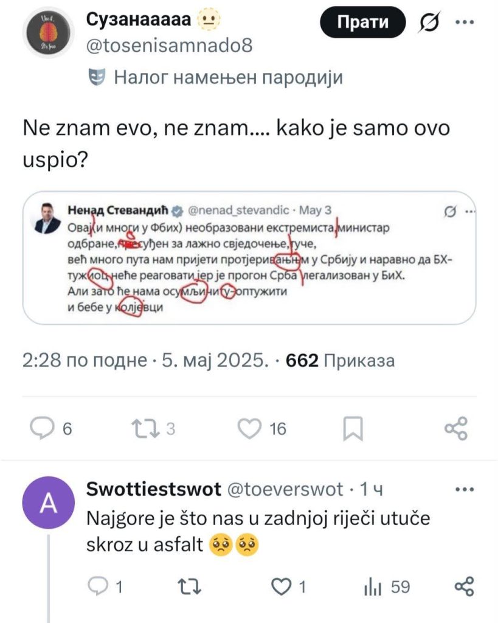Open Grok icon next to follow button

click(x=431, y=23)
